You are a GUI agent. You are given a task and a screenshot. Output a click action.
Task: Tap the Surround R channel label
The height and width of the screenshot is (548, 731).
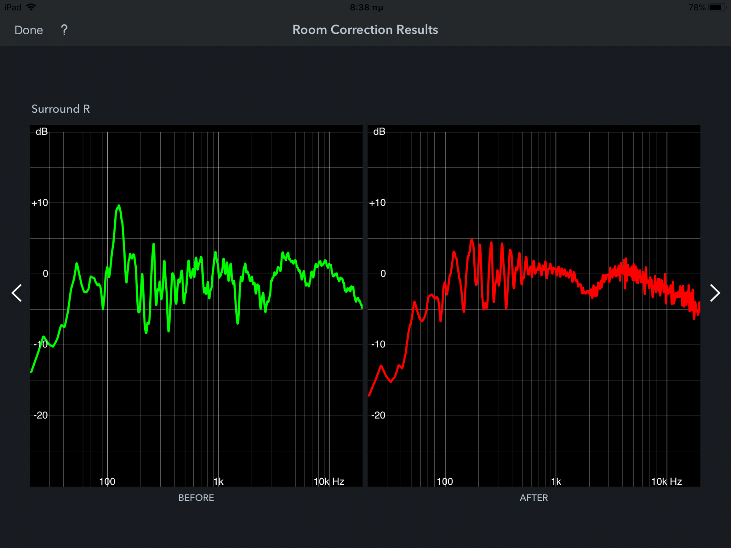tap(61, 109)
